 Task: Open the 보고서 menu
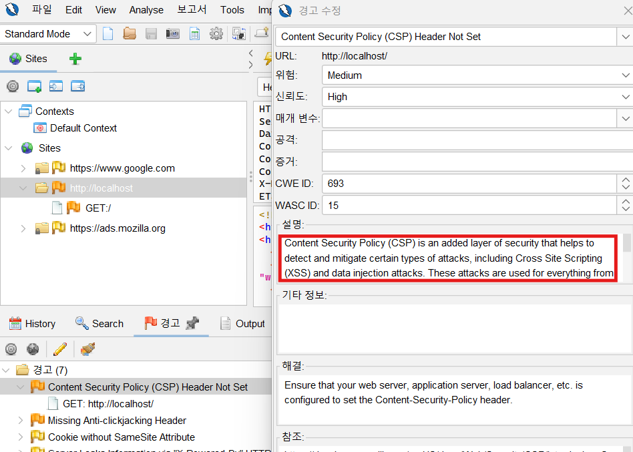(192, 9)
